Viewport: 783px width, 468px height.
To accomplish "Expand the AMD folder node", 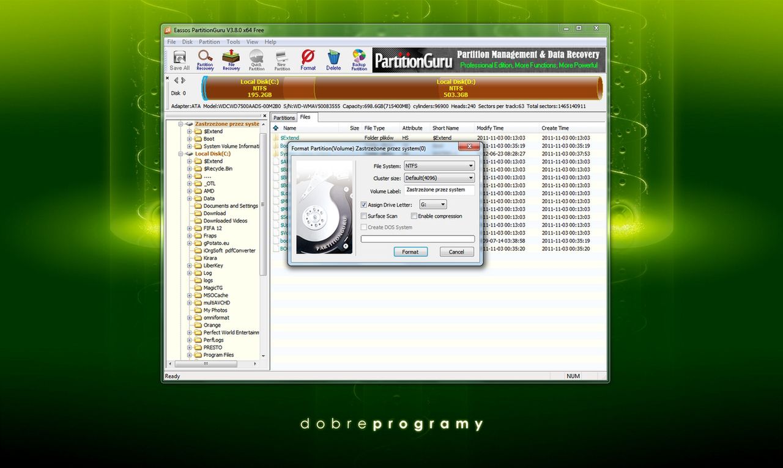I will coord(190,191).
